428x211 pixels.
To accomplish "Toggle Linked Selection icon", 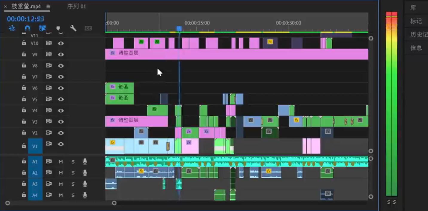I will [x=42, y=28].
